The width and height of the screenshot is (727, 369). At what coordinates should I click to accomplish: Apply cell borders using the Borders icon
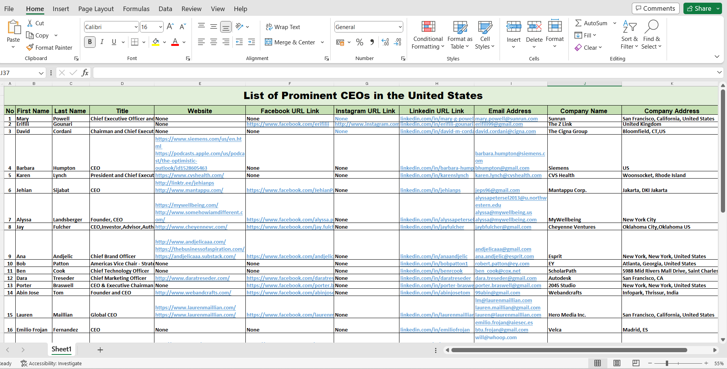coord(135,42)
